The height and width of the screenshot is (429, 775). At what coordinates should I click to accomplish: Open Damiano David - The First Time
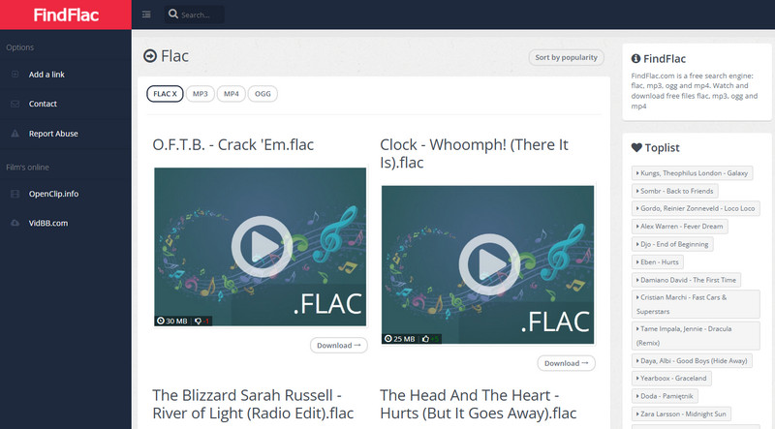pyautogui.click(x=686, y=280)
